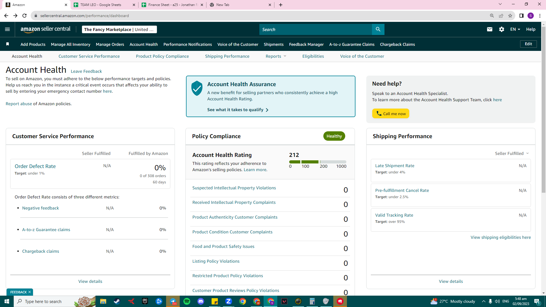The width and height of the screenshot is (546, 307).
Task: Click the browser forward arrow
Action: (15, 16)
